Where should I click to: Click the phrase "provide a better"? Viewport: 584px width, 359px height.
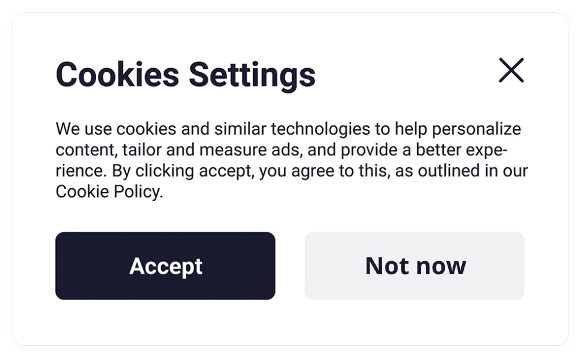(400, 150)
